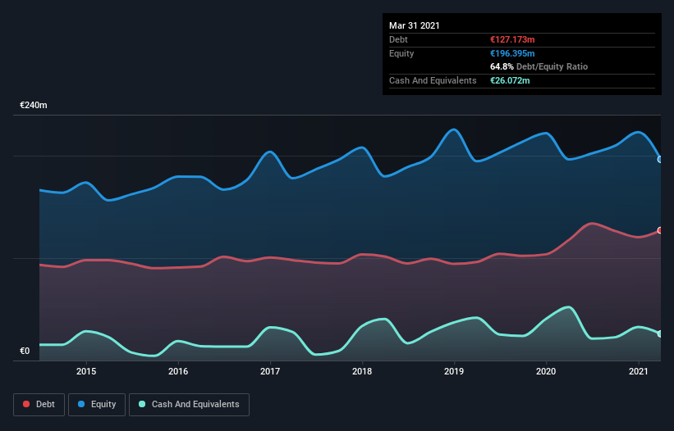Click the €0 y-axis label
This screenshot has height=431, width=674.
click(25, 351)
